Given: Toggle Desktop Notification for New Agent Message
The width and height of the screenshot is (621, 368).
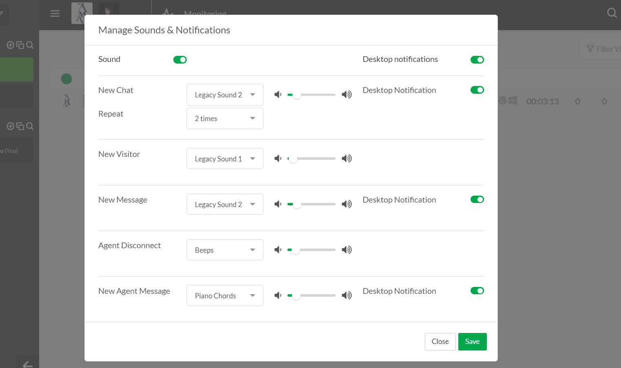Looking at the screenshot, I should coord(477,291).
